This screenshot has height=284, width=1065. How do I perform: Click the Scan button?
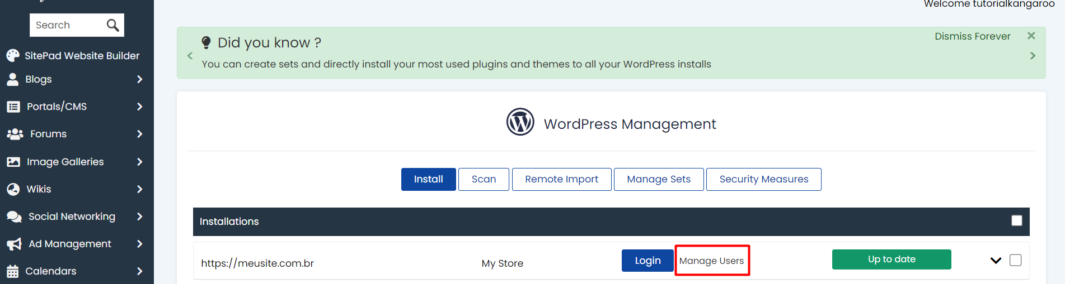[x=484, y=179]
